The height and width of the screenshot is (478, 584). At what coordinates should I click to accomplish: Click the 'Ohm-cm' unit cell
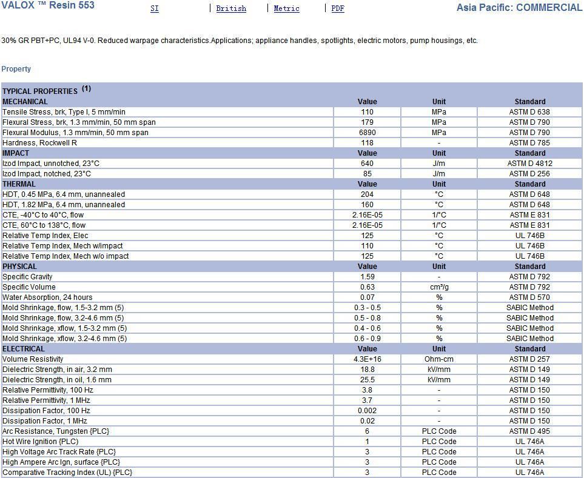pos(439,359)
